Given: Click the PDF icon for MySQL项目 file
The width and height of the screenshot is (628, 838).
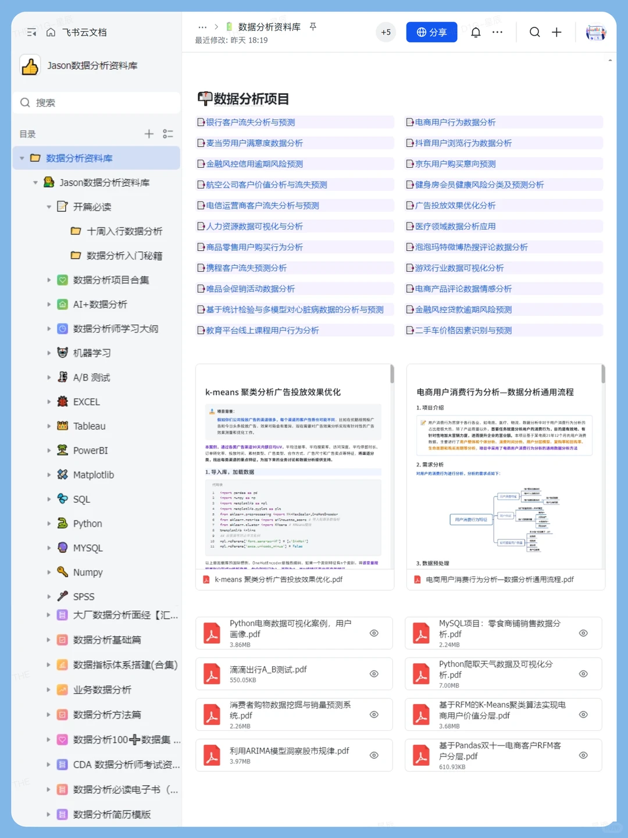Looking at the screenshot, I should point(421,633).
